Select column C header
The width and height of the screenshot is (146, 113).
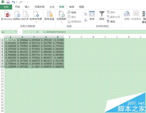(x=34, y=37)
